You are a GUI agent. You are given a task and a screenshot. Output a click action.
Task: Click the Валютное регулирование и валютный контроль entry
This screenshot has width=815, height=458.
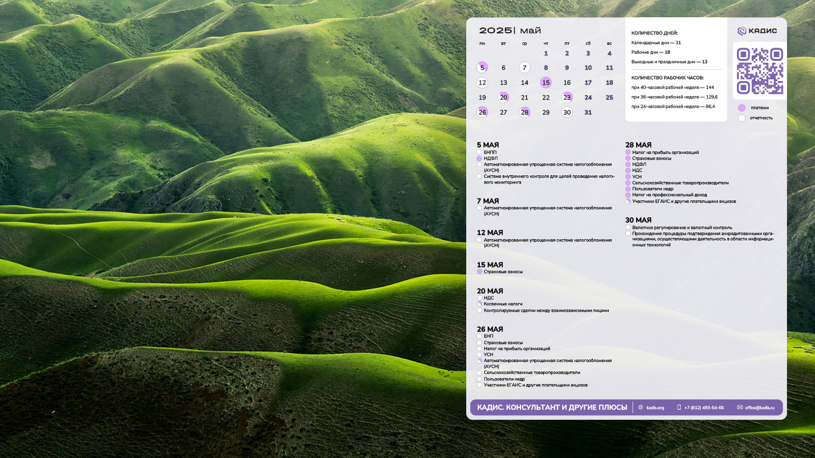[x=682, y=227]
